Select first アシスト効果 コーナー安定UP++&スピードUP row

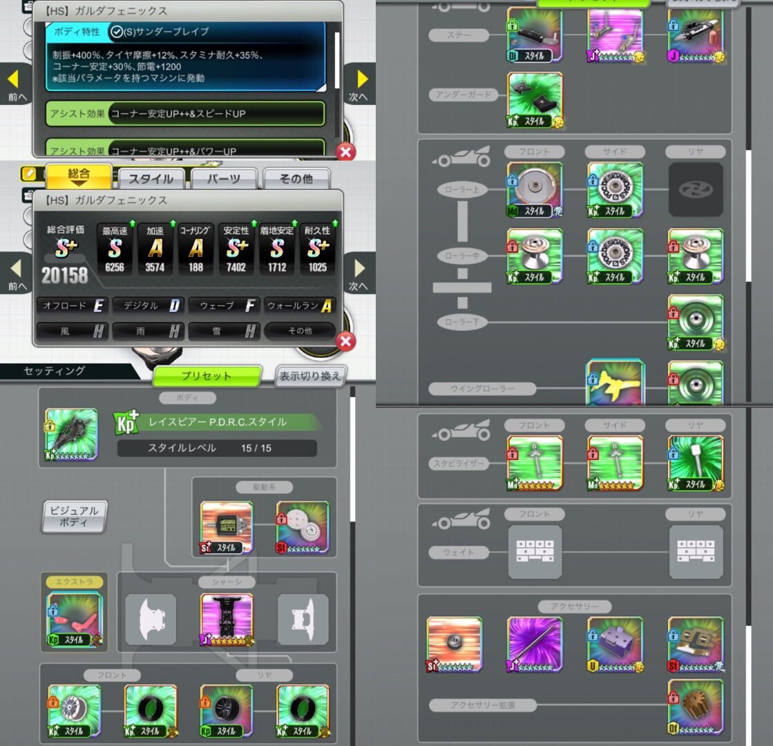pos(185,113)
